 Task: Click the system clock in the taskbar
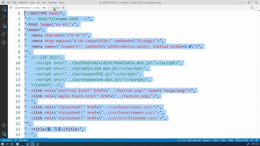pos(255,144)
